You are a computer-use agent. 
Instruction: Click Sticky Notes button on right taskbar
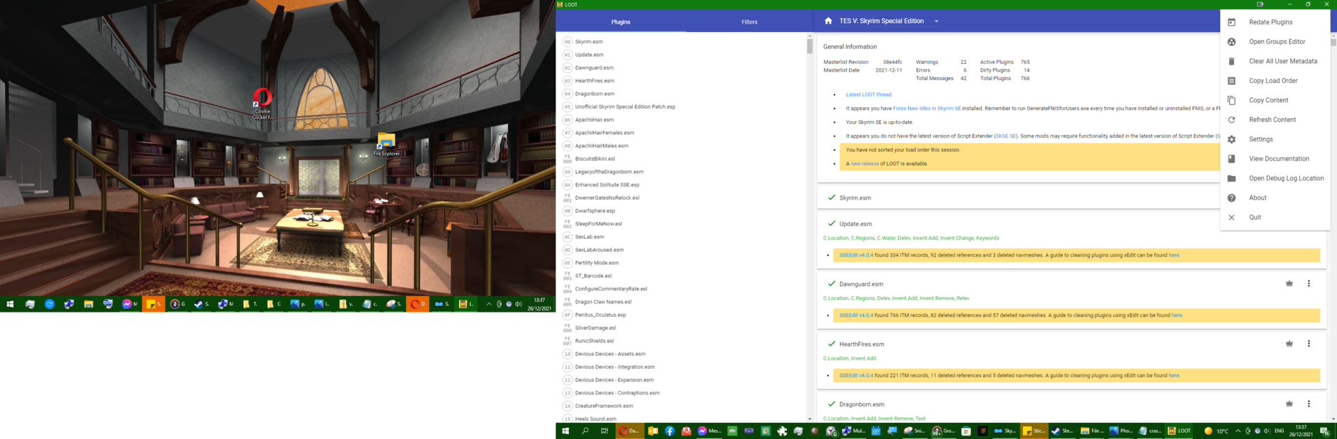(1034, 431)
